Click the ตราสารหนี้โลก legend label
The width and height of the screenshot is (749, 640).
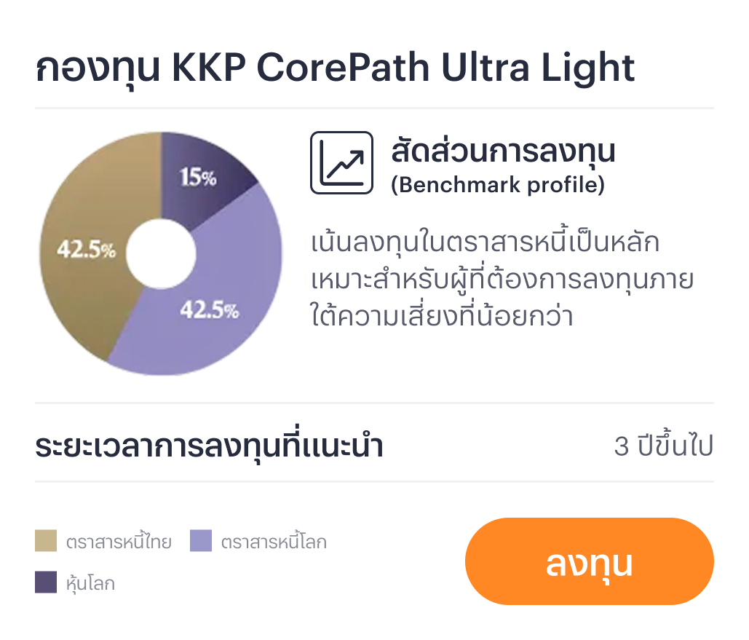(x=274, y=542)
